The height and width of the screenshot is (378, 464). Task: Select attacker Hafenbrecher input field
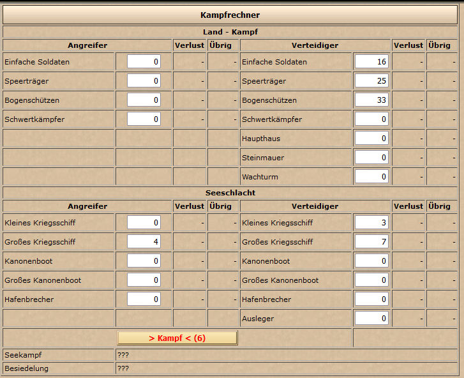pyautogui.click(x=144, y=299)
